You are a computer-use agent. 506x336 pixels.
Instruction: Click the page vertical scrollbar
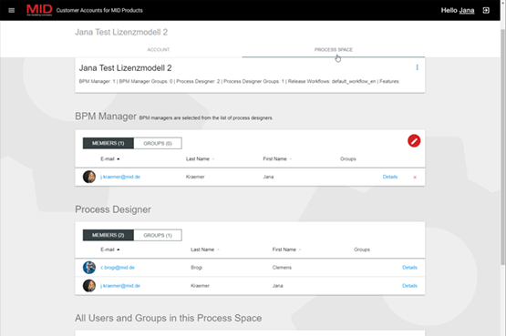point(502,147)
